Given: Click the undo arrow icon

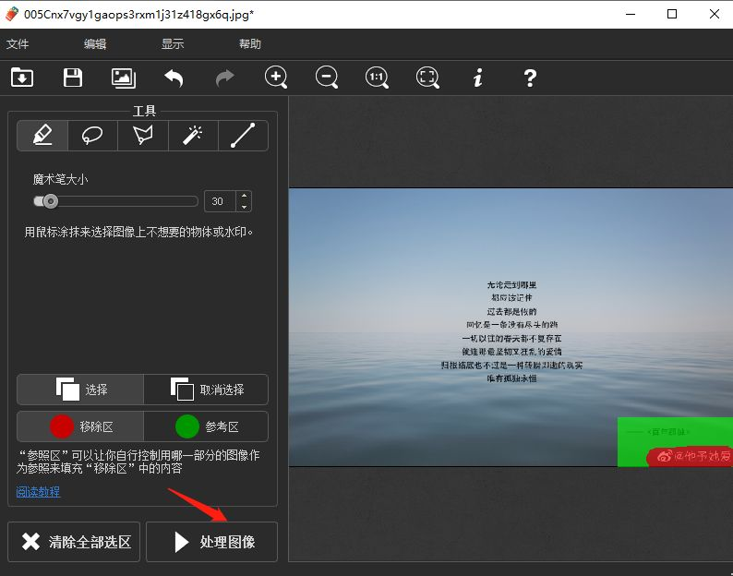Looking at the screenshot, I should point(174,78).
